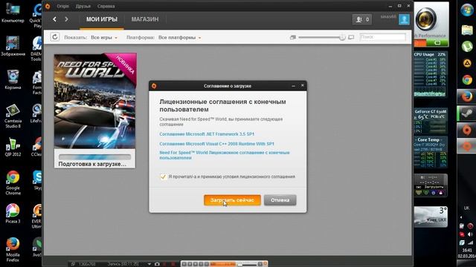The height and width of the screenshot is (267, 476).
Task: Click the Загрузить сейчас button
Action: pos(232,200)
